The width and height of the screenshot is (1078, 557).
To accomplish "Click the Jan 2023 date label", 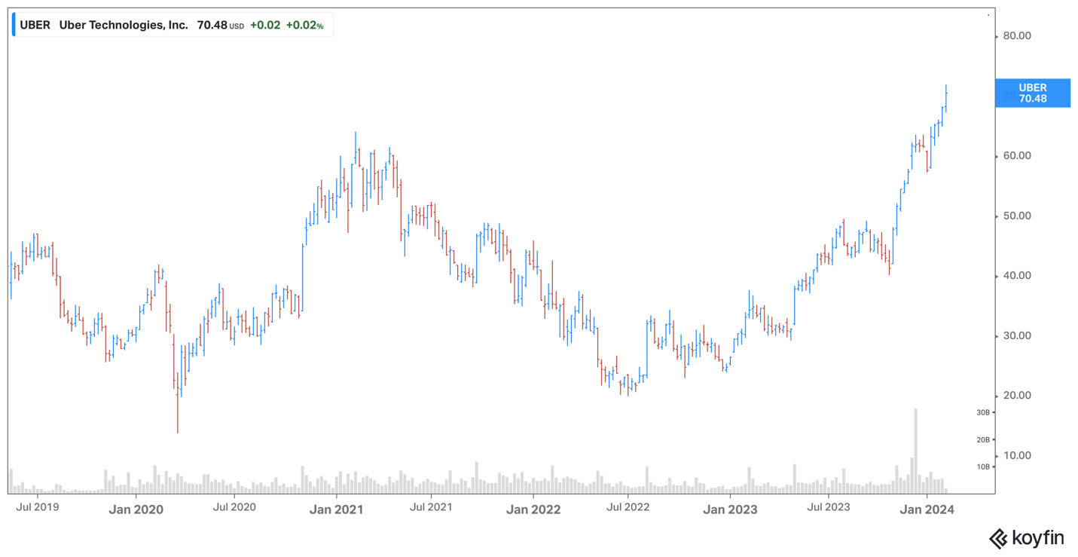I will [730, 510].
